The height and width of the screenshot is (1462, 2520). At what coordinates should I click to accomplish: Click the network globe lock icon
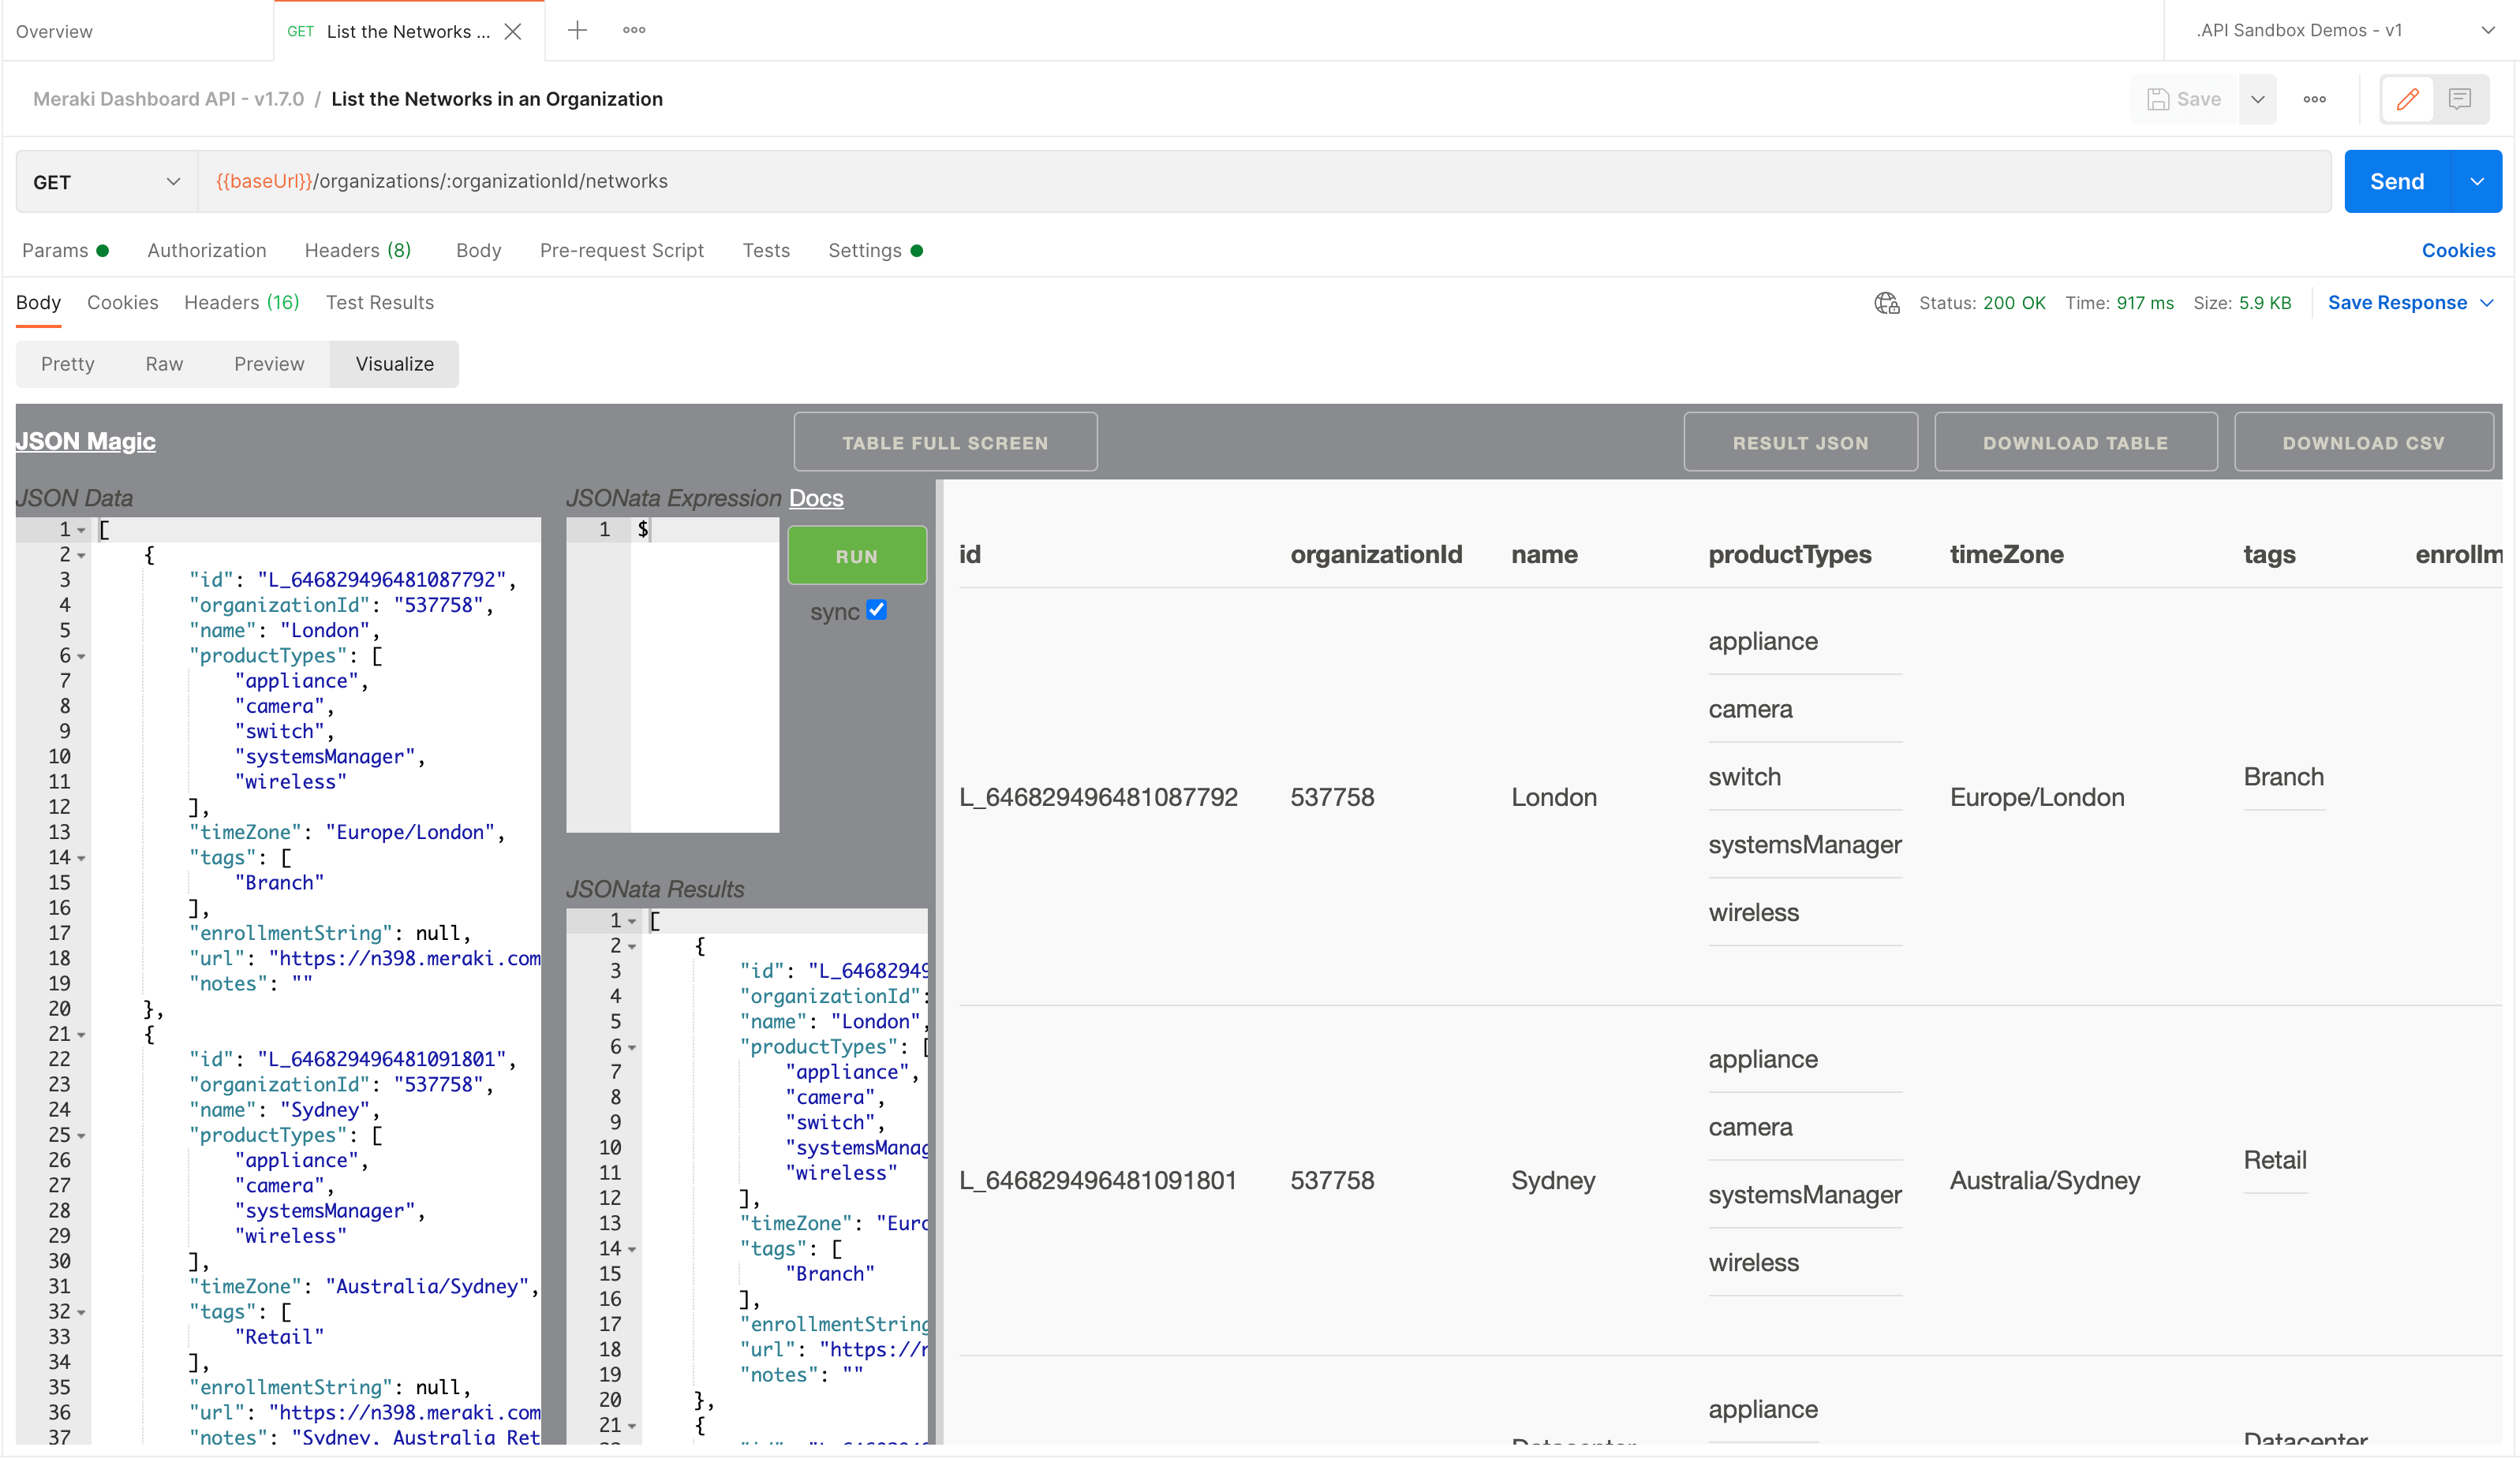[1886, 303]
